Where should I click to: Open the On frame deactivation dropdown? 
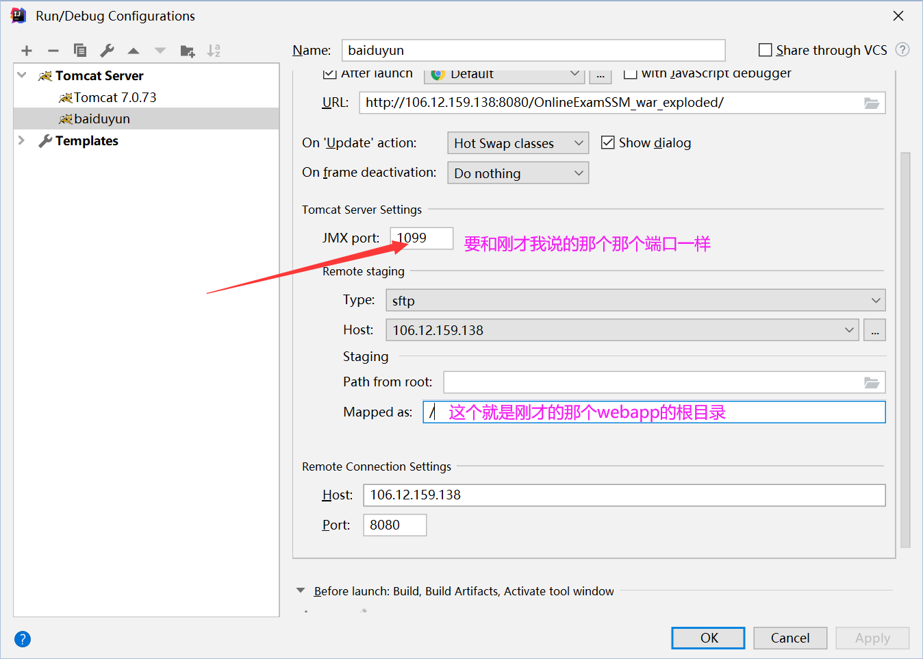tap(518, 173)
